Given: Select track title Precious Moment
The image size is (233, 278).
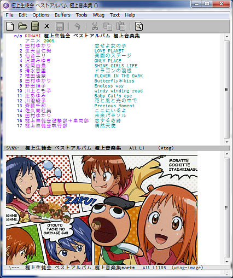Looking at the screenshot, I should (114, 106).
